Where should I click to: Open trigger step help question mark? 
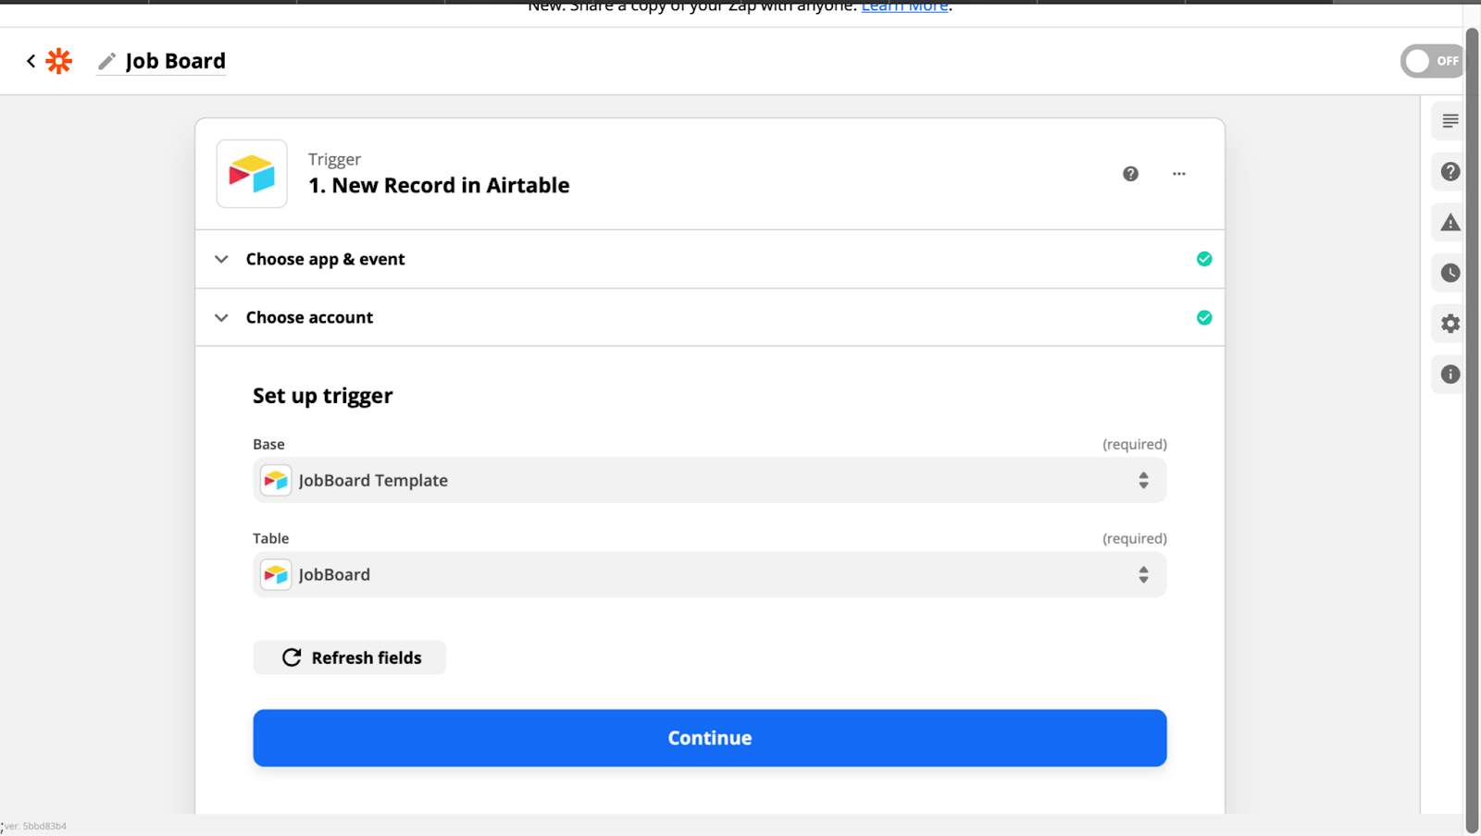pos(1130,174)
